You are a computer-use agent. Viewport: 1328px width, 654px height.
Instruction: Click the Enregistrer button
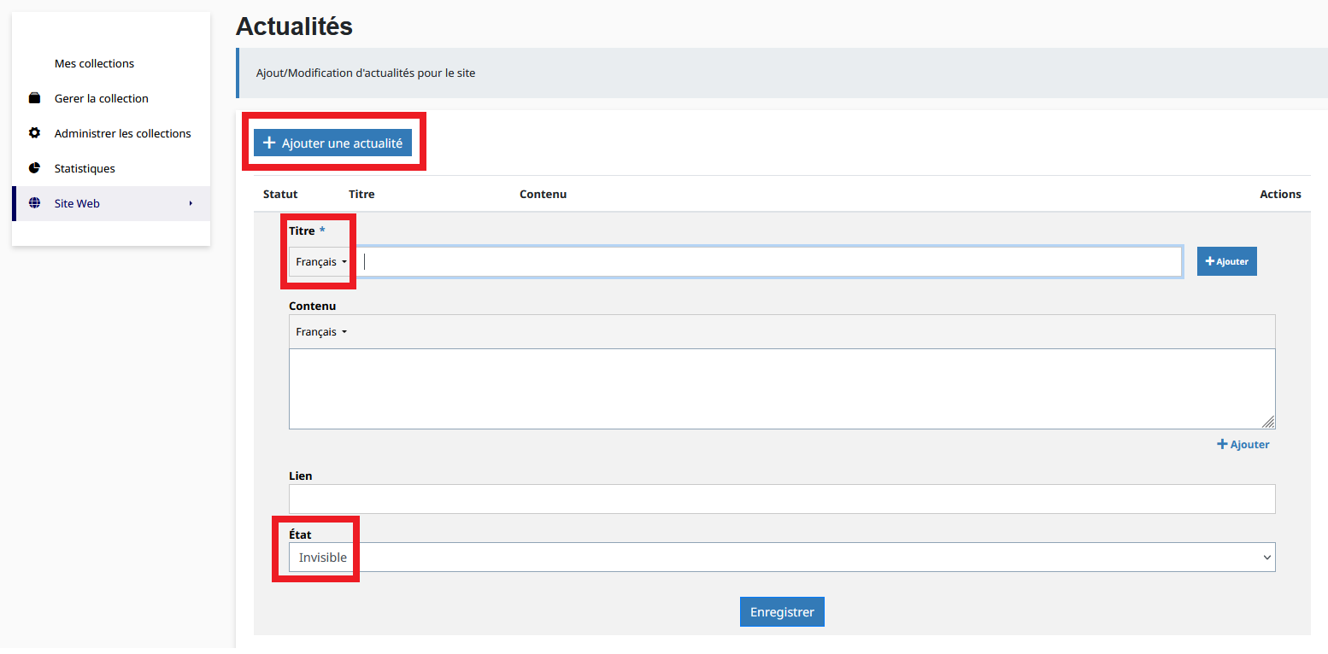point(782,611)
